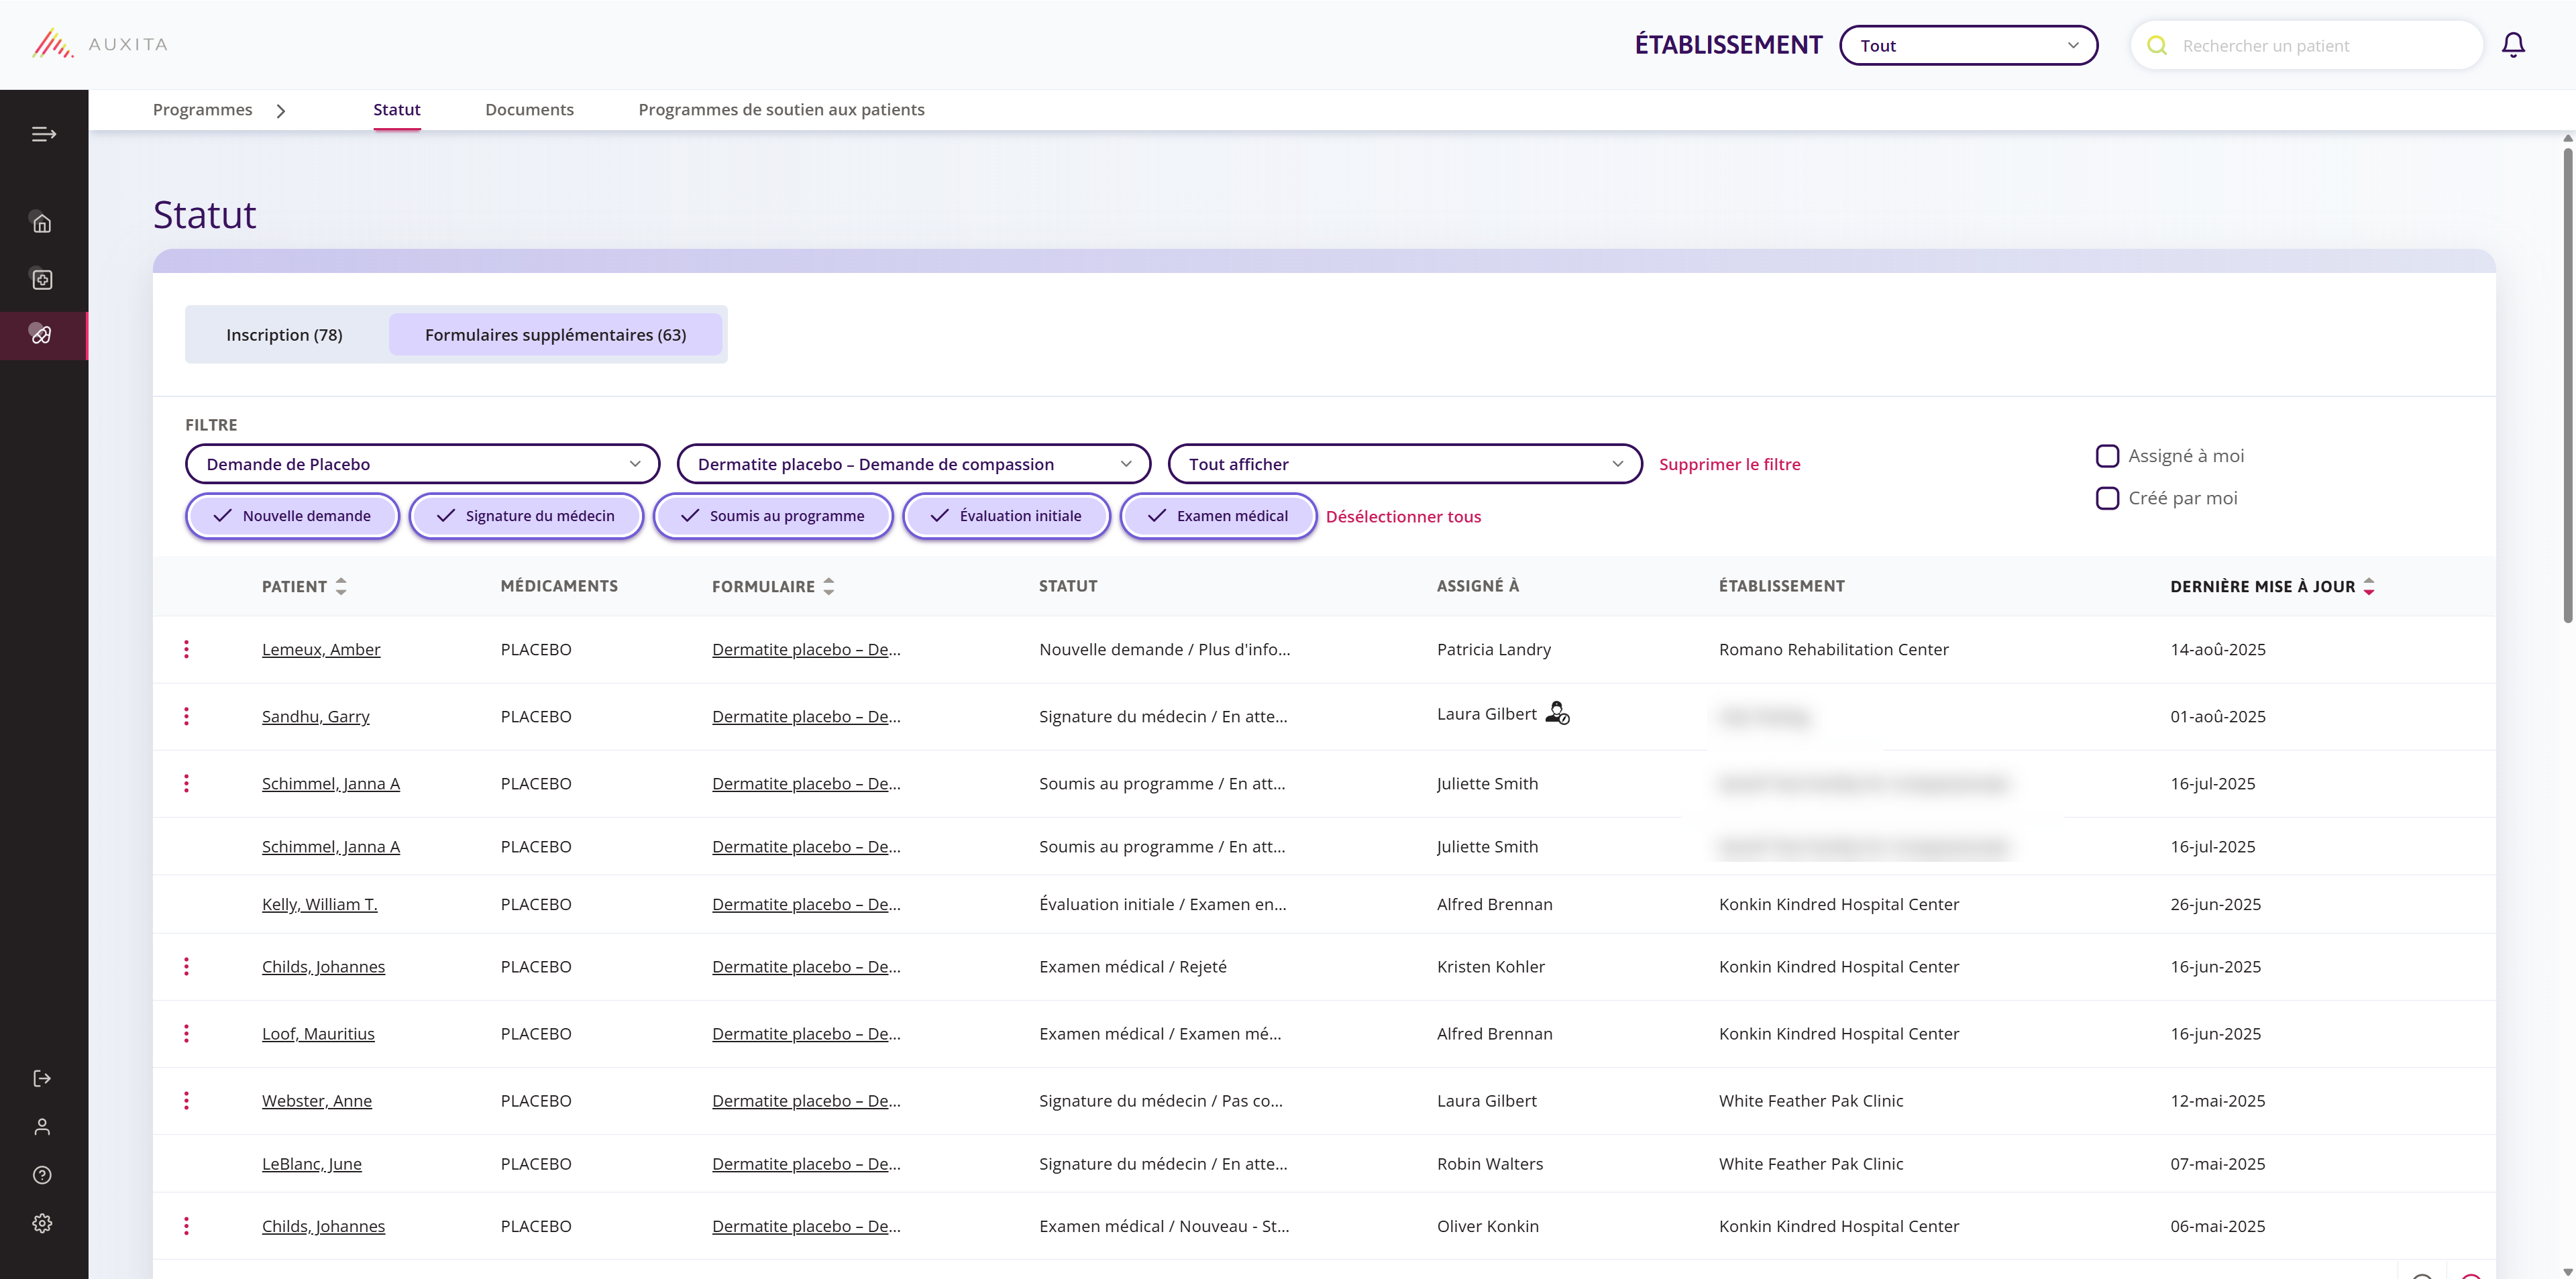Viewport: 2576px width, 1279px height.
Task: Click "Kristen Kohler" assignee cell
Action: pyautogui.click(x=1490, y=967)
